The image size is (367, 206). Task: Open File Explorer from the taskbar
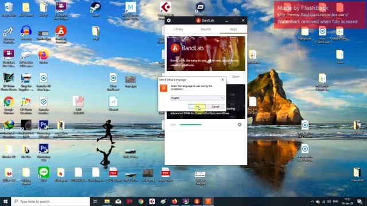click(107, 201)
